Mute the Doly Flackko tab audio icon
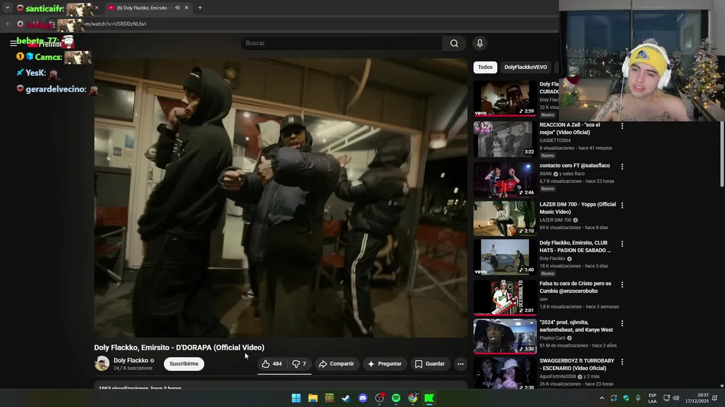Image resolution: width=725 pixels, height=407 pixels. [x=177, y=8]
